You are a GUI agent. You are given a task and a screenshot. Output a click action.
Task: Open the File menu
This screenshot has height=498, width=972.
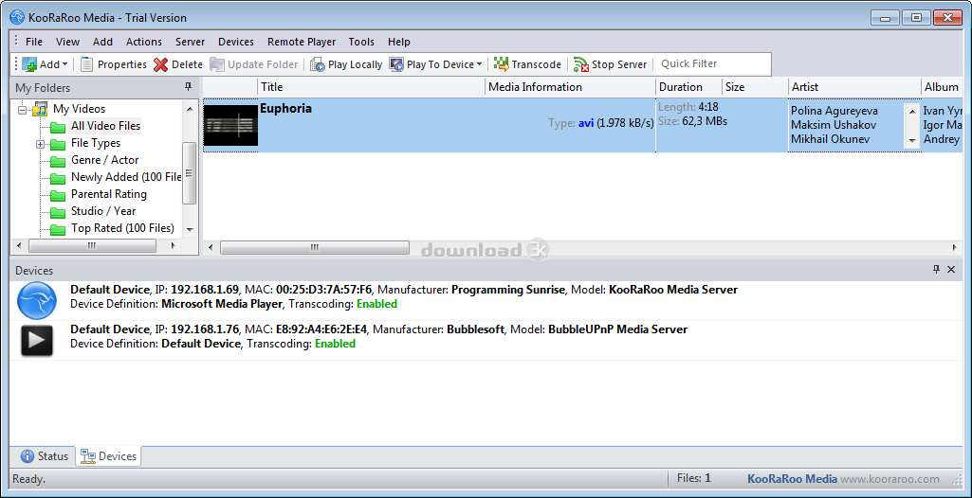[x=34, y=42]
